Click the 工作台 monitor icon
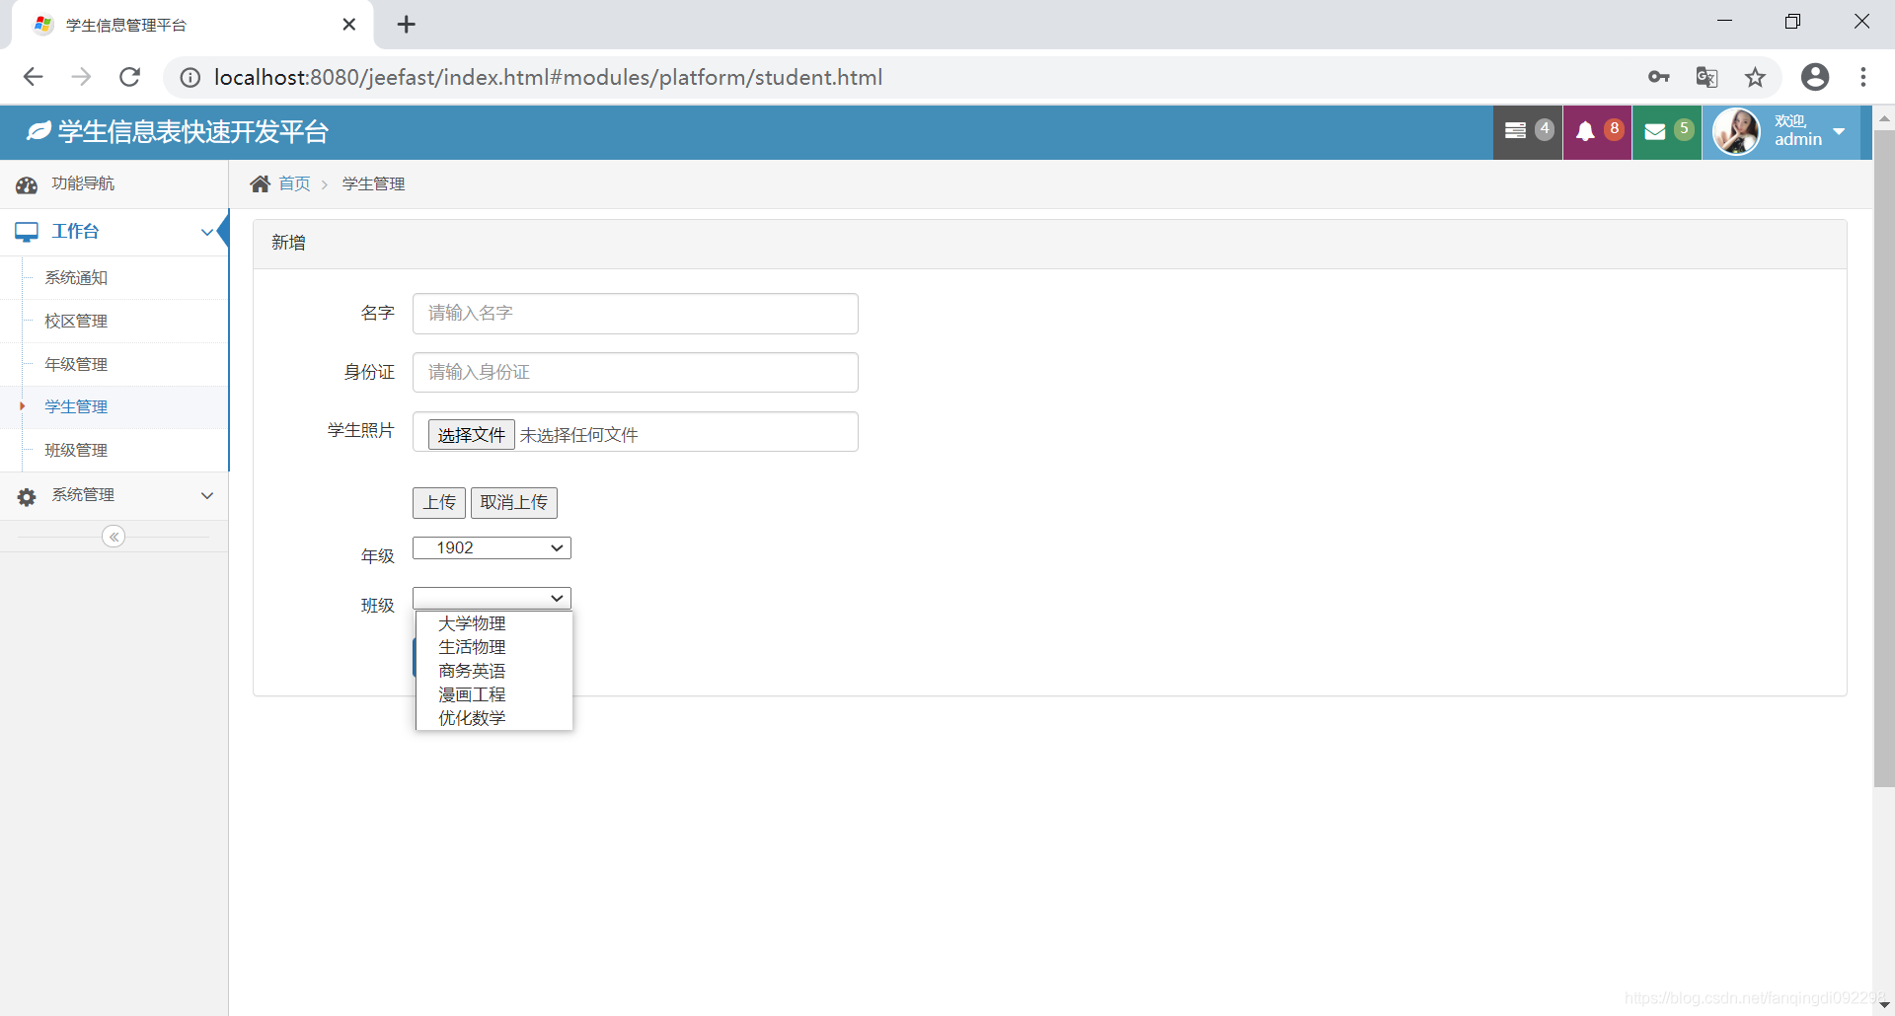The height and width of the screenshot is (1016, 1895). point(27,232)
